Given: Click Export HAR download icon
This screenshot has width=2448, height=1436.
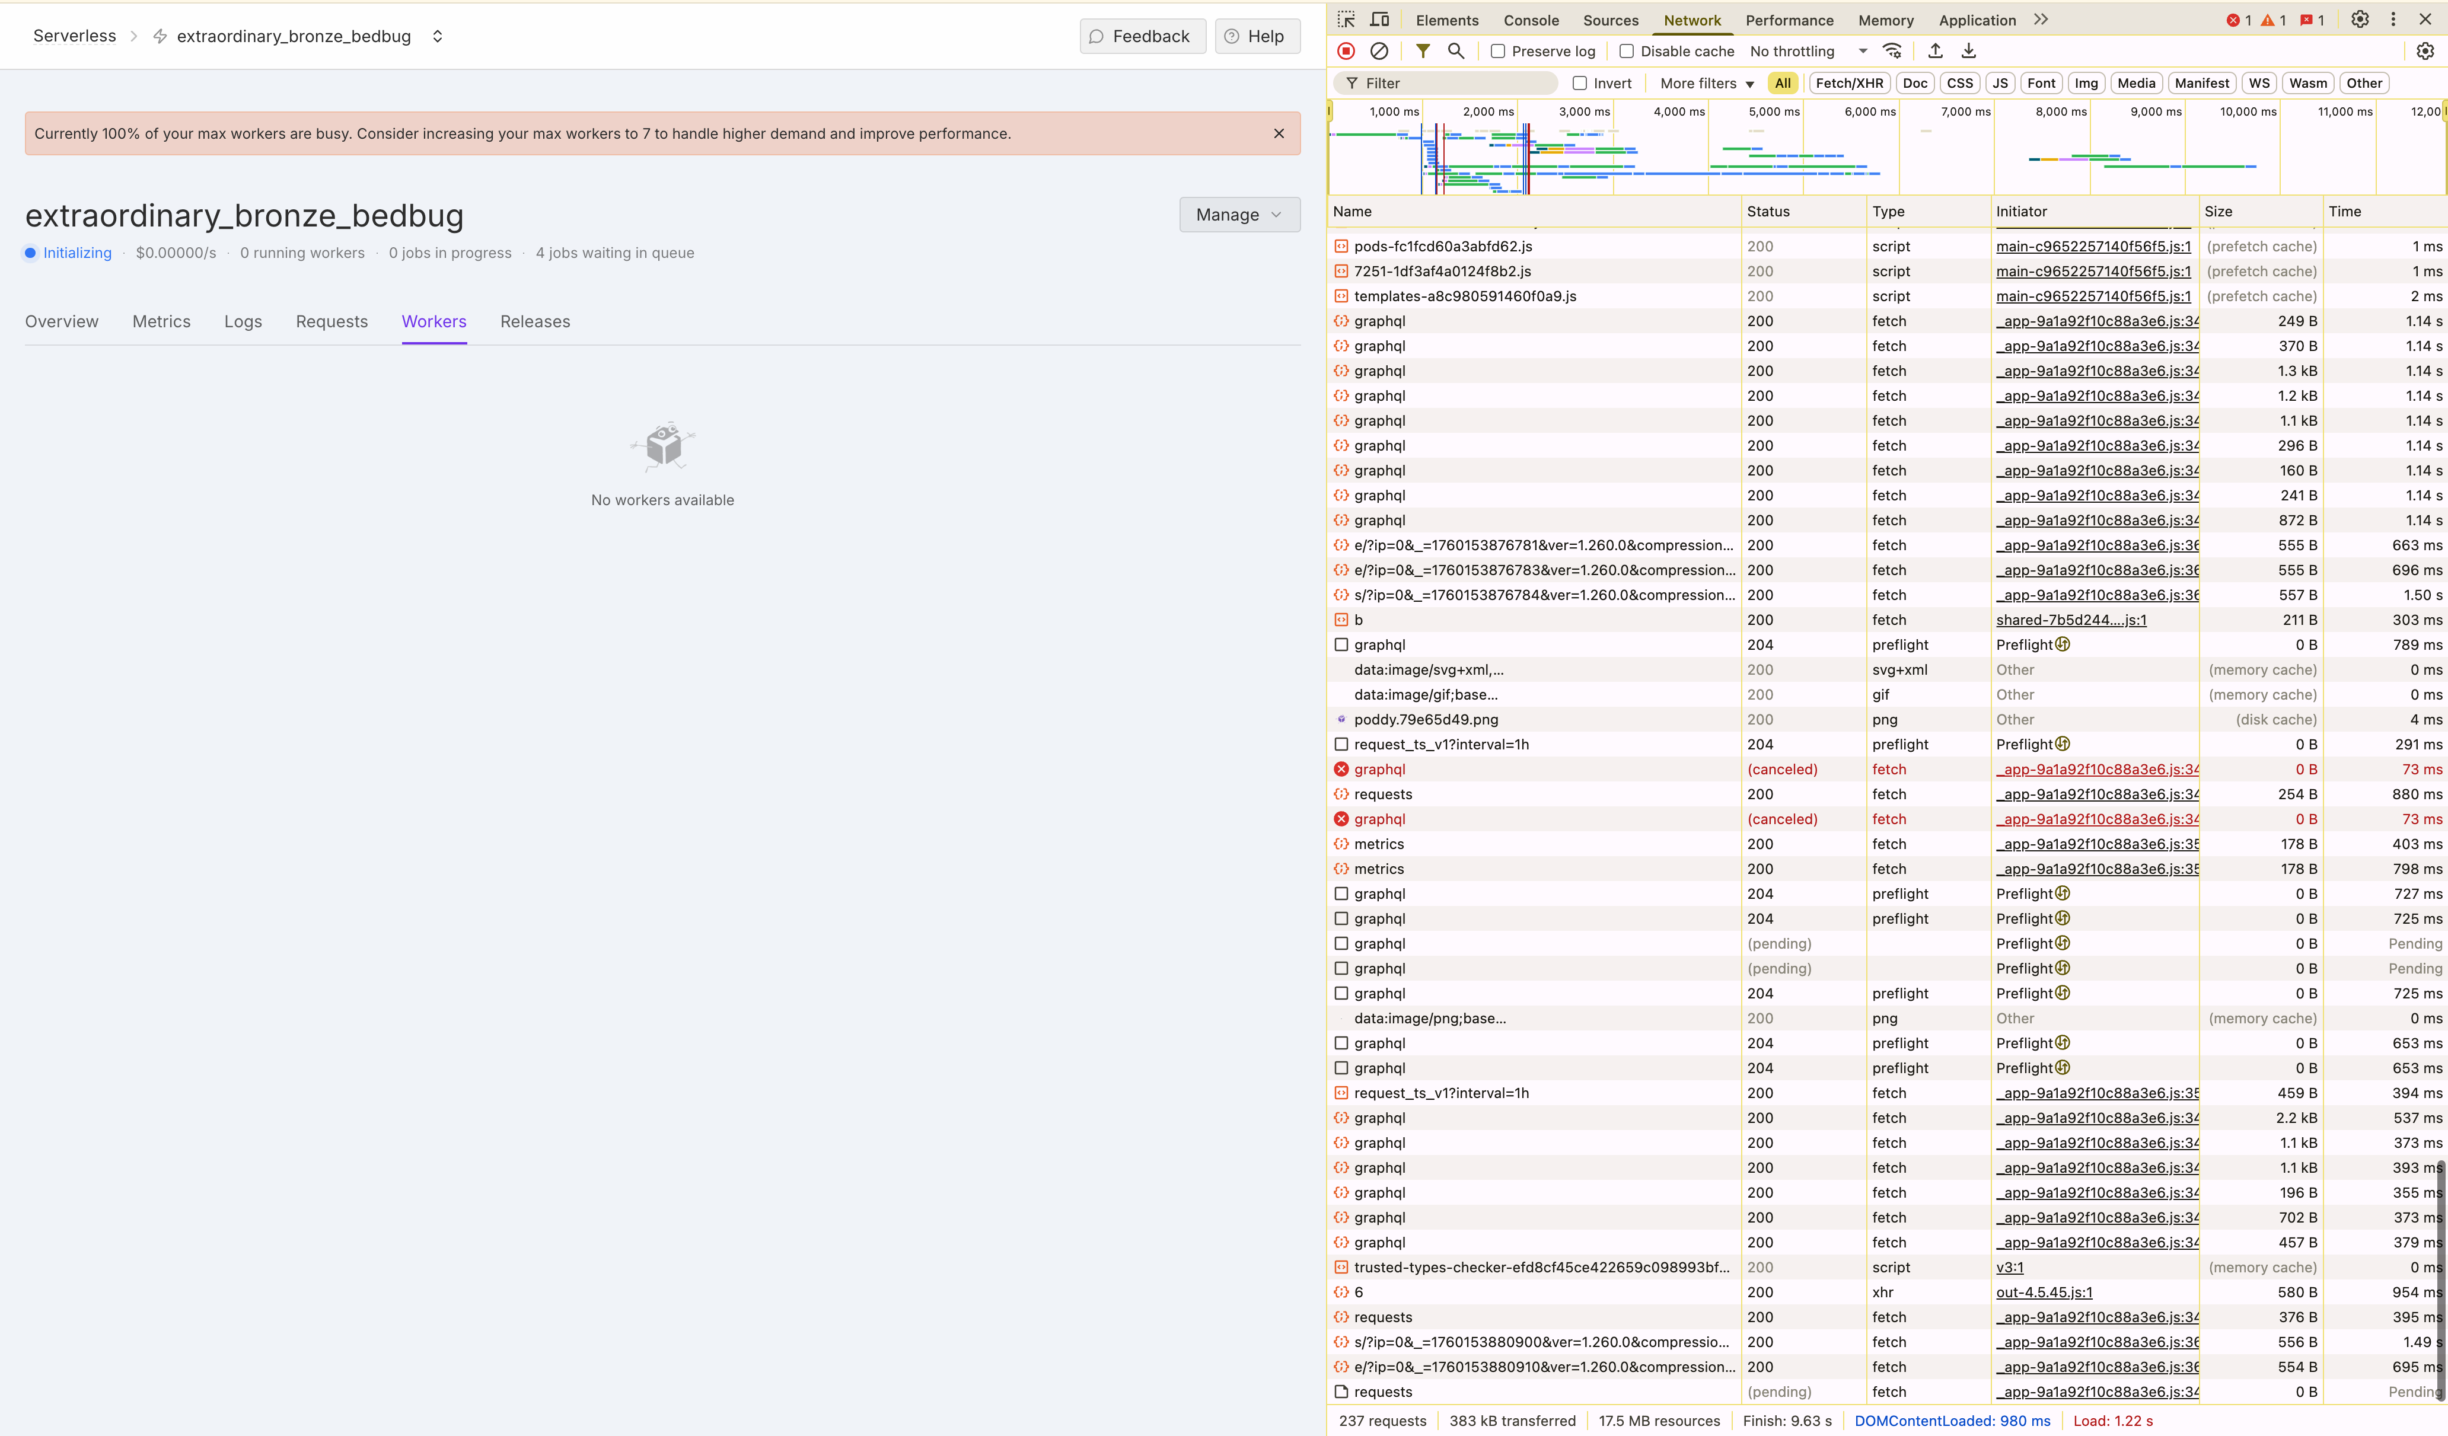Looking at the screenshot, I should (x=1969, y=52).
